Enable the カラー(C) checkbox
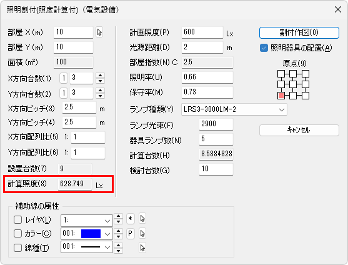This screenshot has width=348, height=265. (x=17, y=234)
